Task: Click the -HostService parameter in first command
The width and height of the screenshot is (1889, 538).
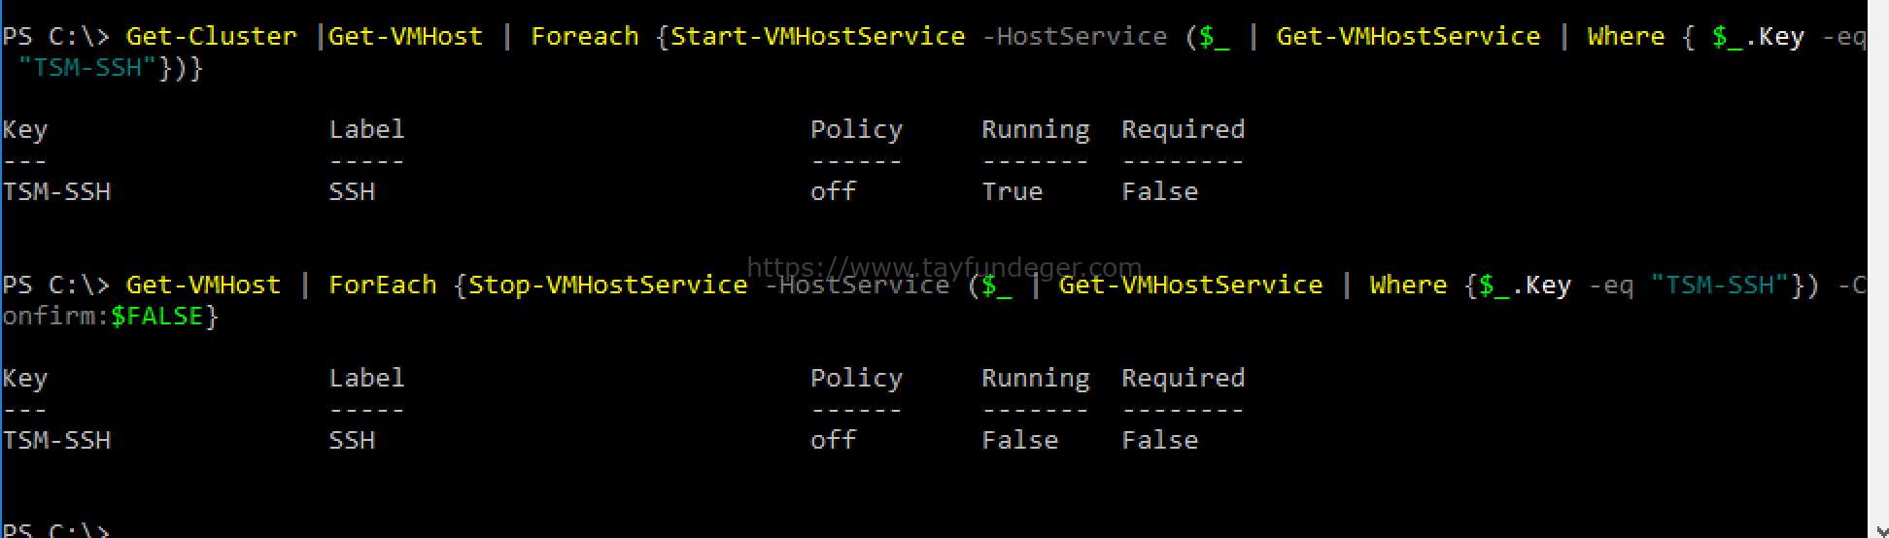Action: [1075, 36]
